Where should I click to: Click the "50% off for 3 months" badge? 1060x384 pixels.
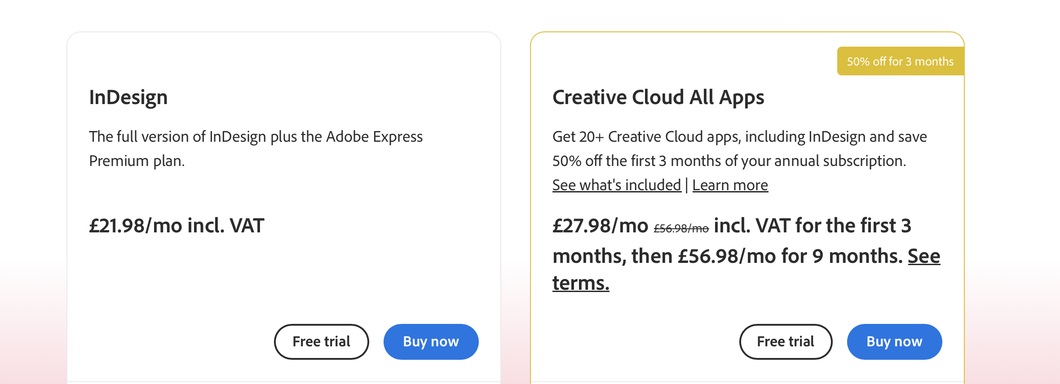point(900,61)
